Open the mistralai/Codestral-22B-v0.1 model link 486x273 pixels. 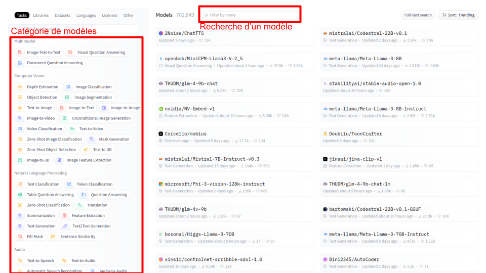(368, 33)
